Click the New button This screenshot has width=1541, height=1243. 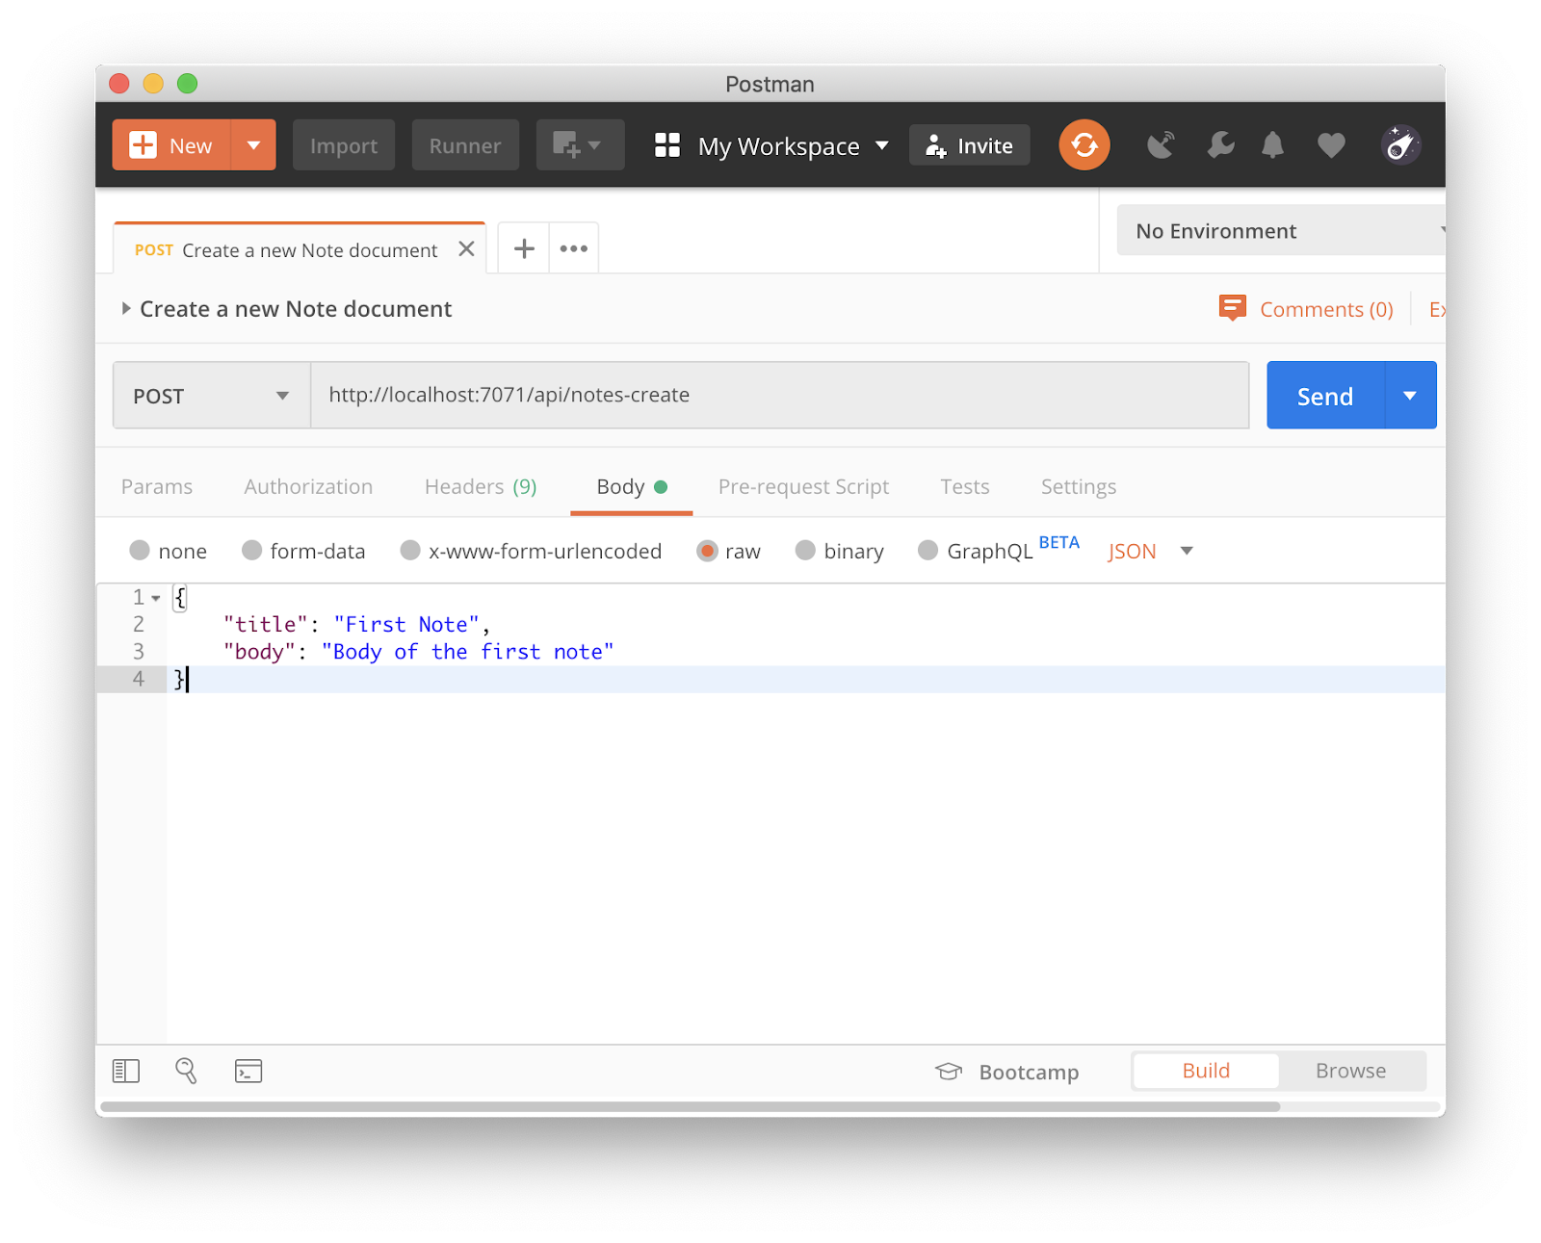(x=171, y=145)
